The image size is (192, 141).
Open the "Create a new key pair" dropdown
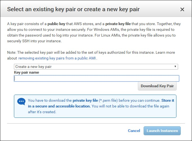click(x=96, y=67)
